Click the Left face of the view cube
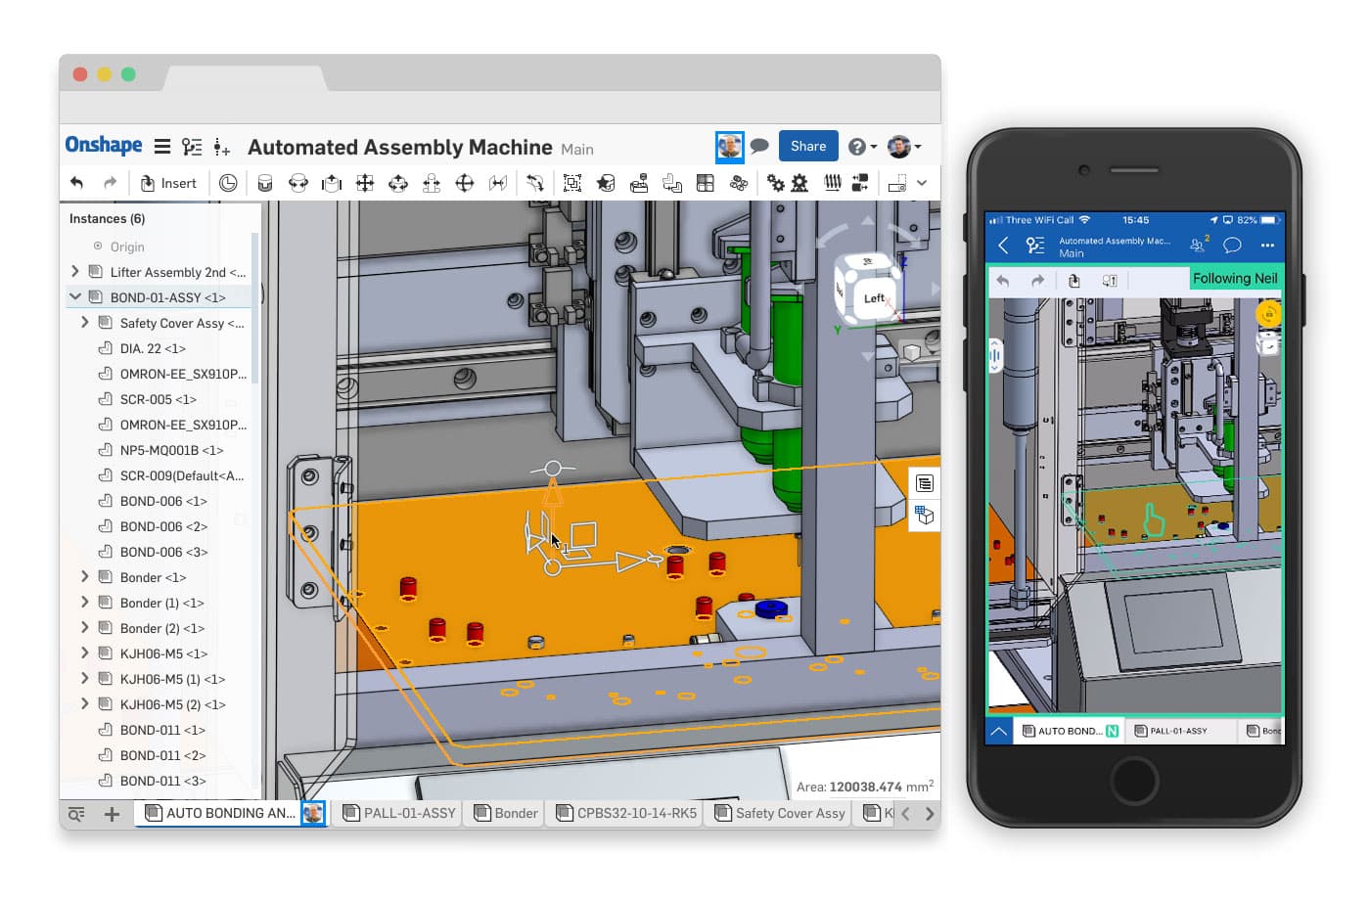Image resolution: width=1370 pixels, height=900 pixels. pyautogui.click(x=873, y=298)
